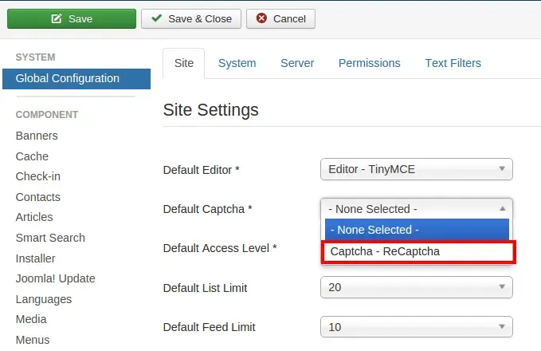Switch to the System tab
This screenshot has width=541, height=351.
[x=237, y=63]
